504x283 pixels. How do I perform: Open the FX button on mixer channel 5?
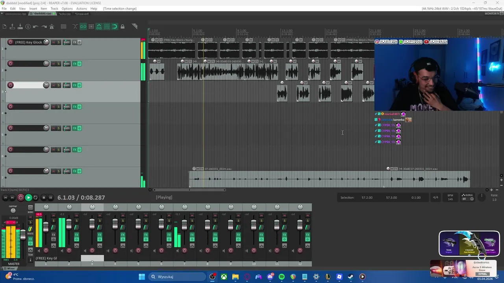(146, 235)
